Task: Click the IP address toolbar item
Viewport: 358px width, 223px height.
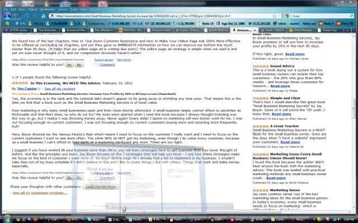Action: coord(260,23)
